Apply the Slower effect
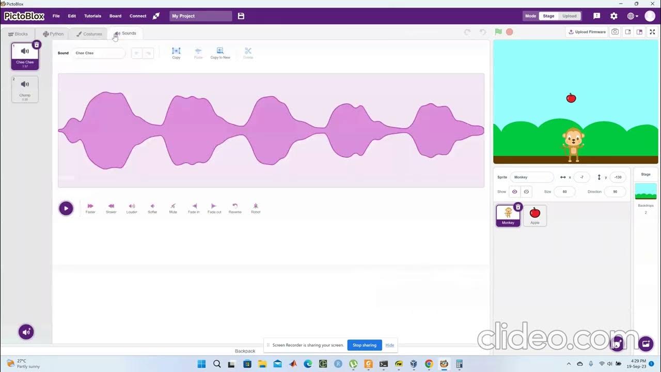The height and width of the screenshot is (372, 661). (111, 208)
